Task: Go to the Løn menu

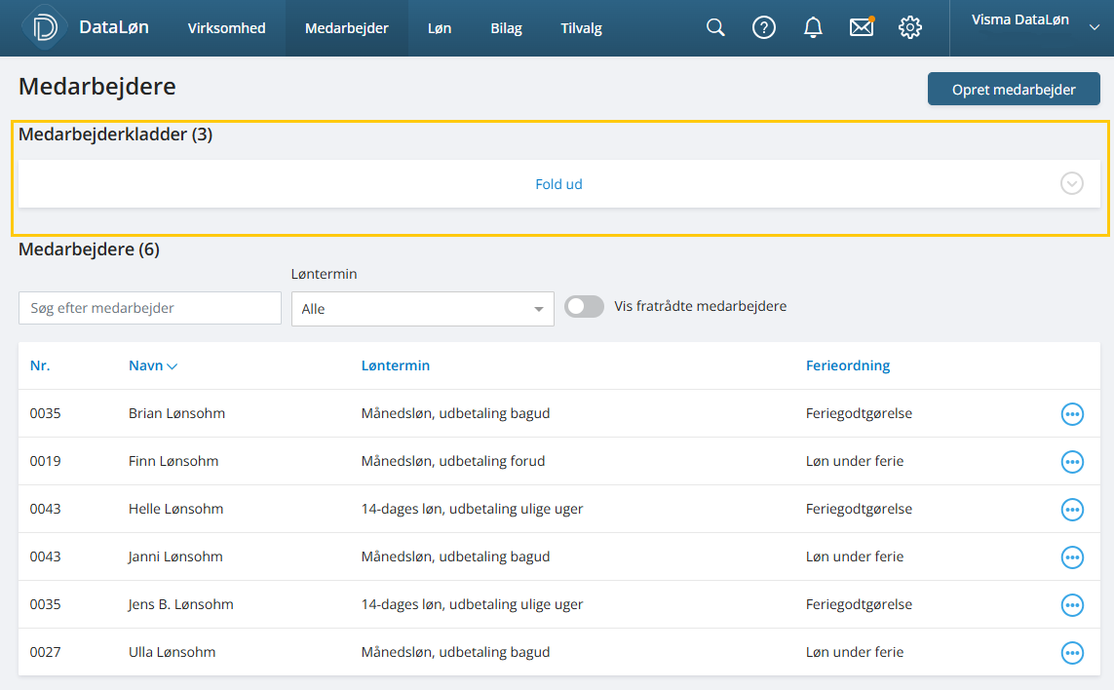Action: (x=439, y=28)
